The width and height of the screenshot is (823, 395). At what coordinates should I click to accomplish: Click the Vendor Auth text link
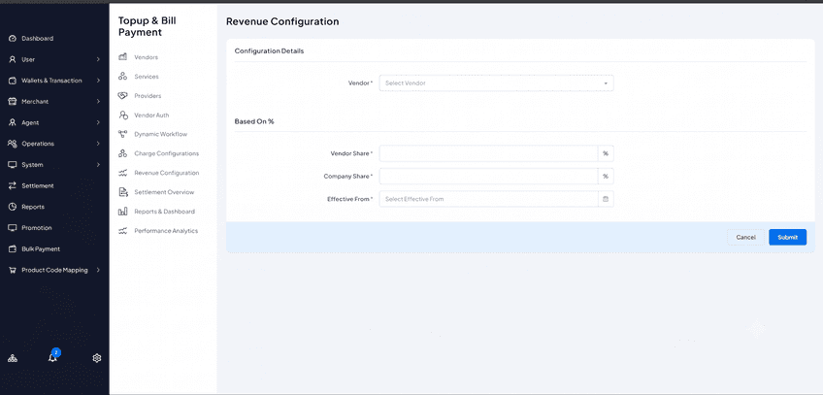click(x=151, y=115)
